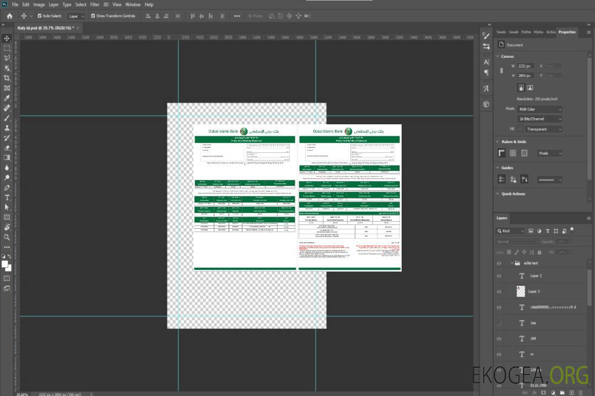This screenshot has width=595, height=396.
Task: Set canvas to landscape orientation
Action: 530,87
